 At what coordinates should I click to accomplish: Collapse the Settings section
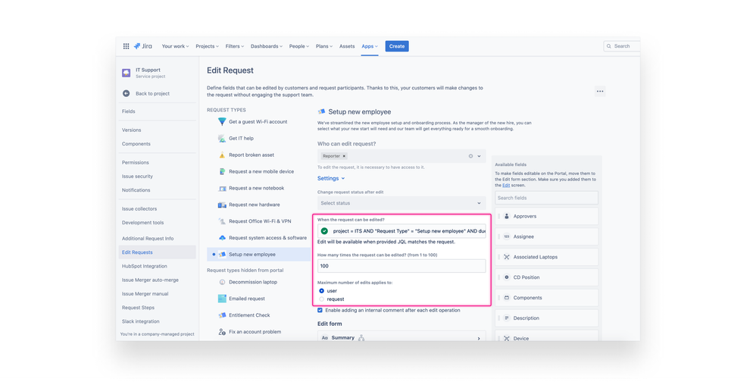331,179
